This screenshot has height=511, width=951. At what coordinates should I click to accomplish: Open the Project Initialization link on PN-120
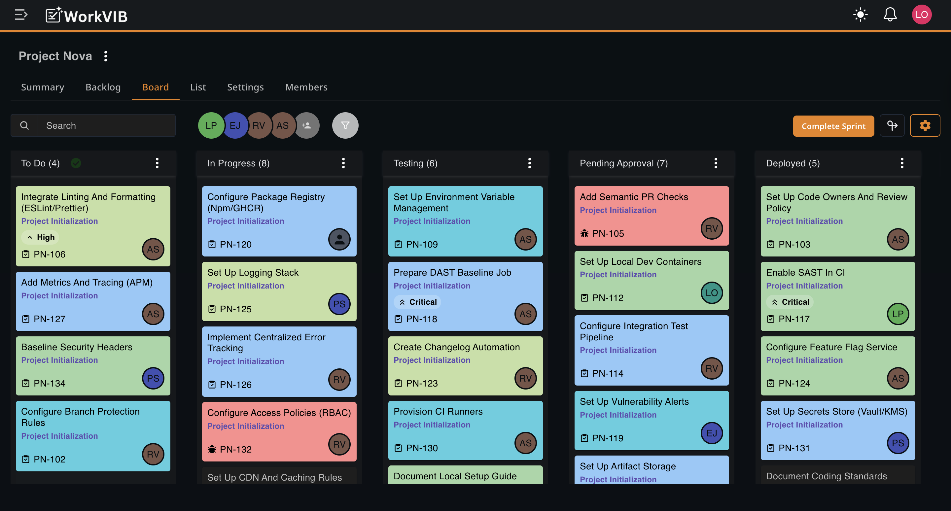(245, 221)
